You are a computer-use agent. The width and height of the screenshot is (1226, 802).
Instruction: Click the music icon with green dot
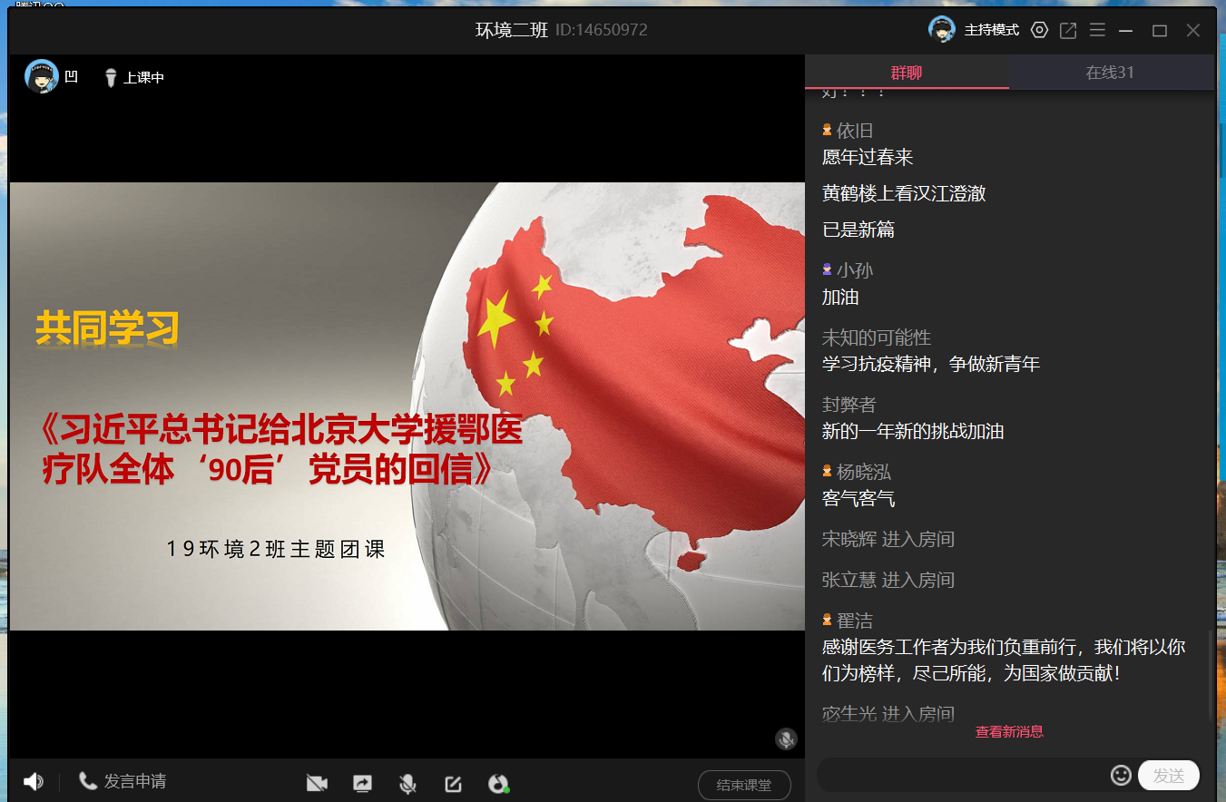pos(498,783)
